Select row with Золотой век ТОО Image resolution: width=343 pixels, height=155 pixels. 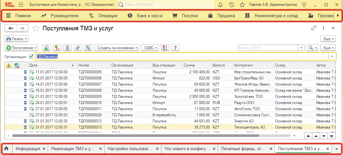[170, 97]
